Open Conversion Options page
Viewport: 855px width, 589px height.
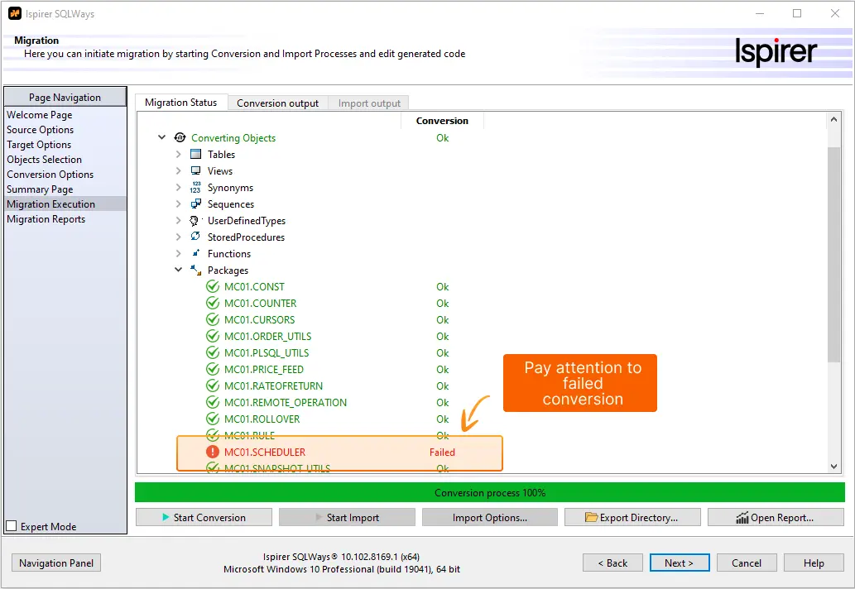pos(50,175)
